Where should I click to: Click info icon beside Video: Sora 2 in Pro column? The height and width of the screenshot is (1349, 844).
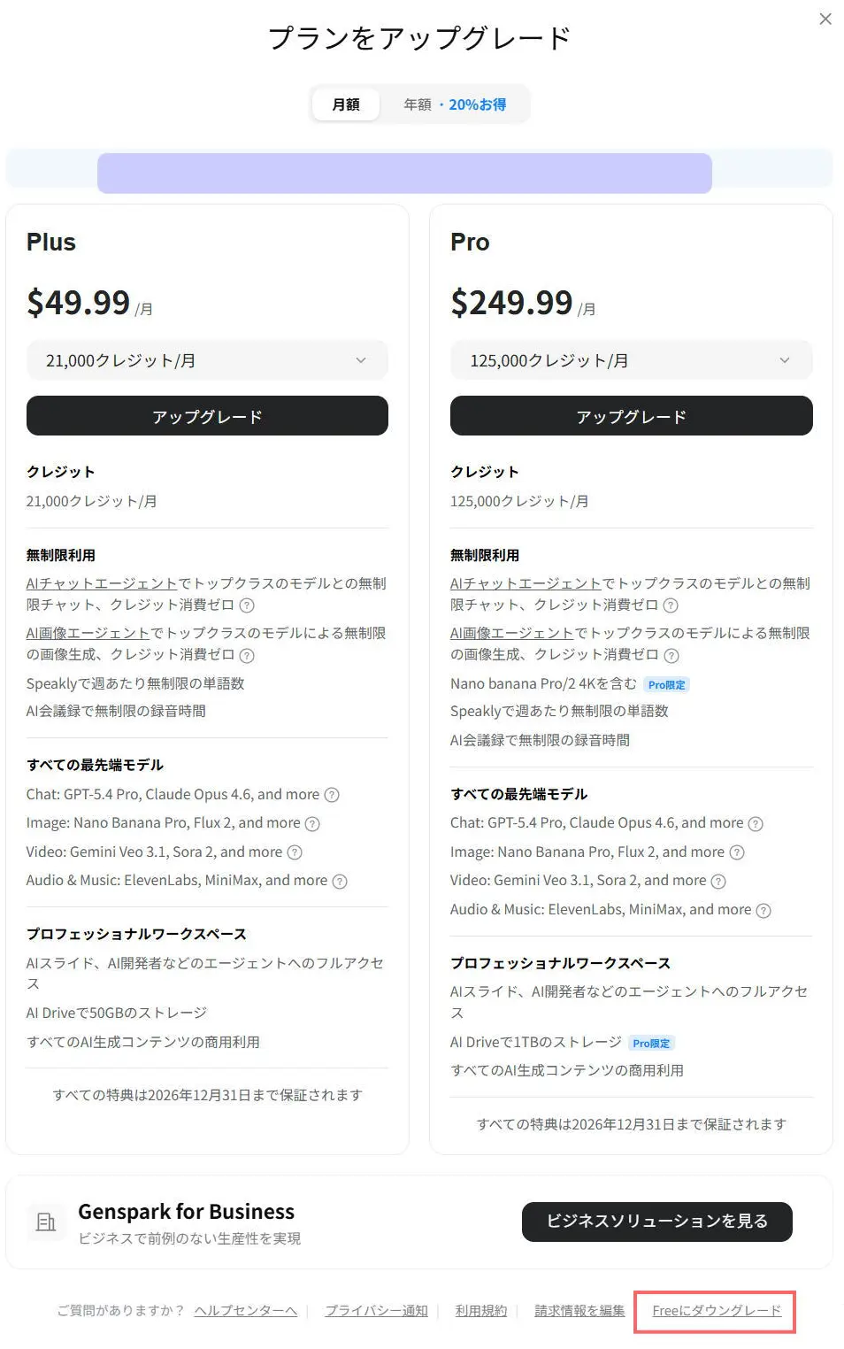(718, 880)
